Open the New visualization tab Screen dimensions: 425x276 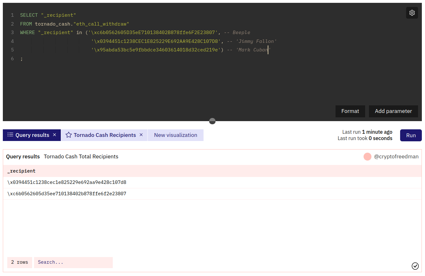click(175, 135)
